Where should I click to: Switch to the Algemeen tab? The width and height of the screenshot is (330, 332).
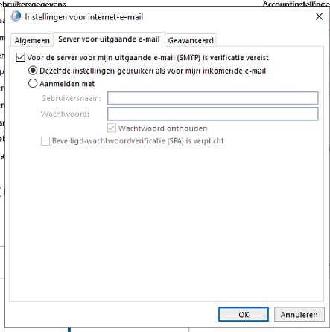[32, 40]
